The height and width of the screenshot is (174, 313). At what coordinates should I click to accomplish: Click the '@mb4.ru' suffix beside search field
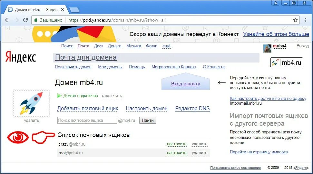(127, 121)
